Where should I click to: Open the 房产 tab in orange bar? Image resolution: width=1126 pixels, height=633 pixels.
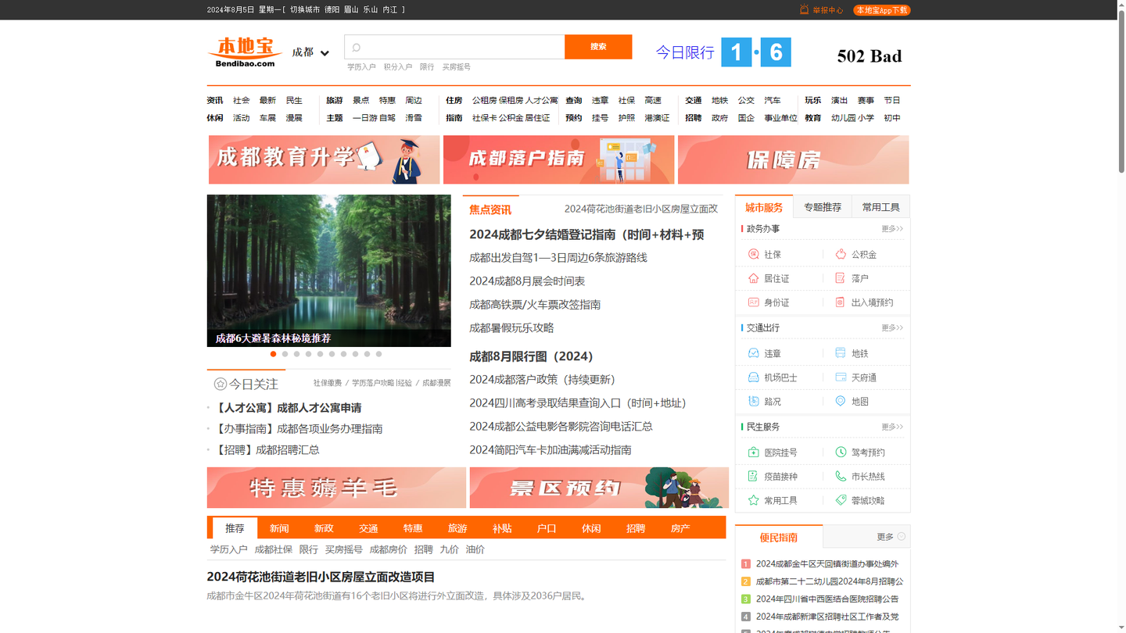(x=680, y=528)
